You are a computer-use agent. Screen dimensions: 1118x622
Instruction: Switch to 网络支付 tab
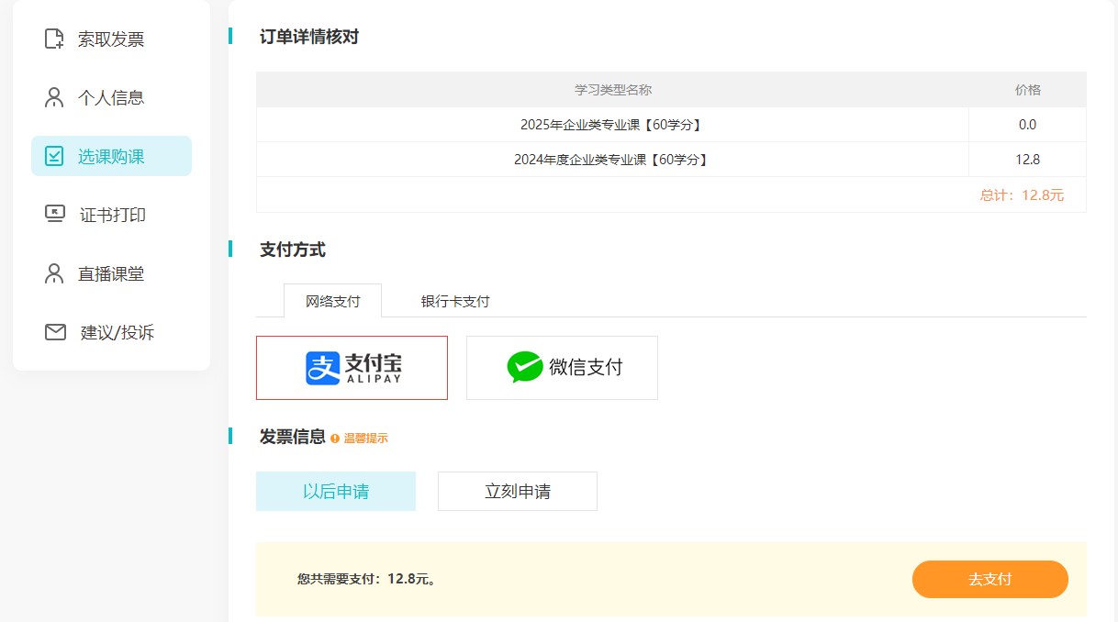pyautogui.click(x=332, y=301)
